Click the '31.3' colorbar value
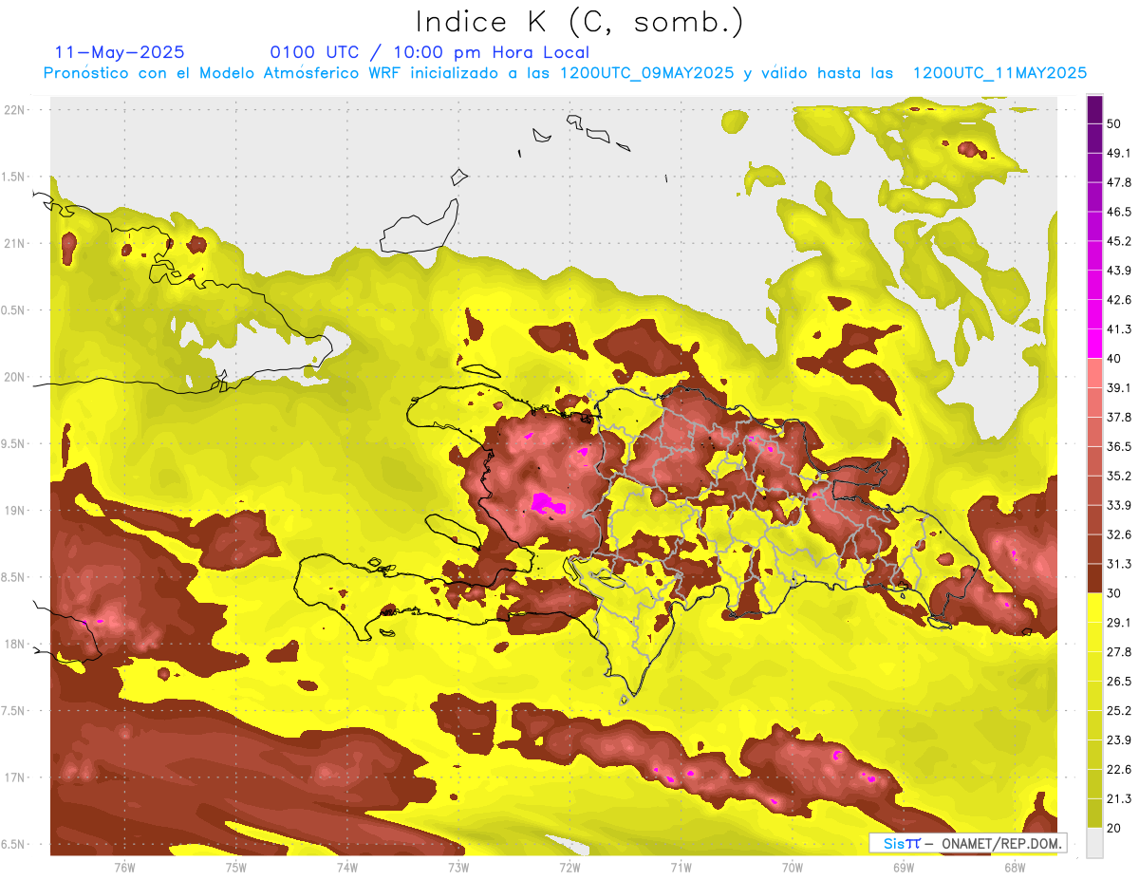This screenshot has width=1139, height=880. (1118, 564)
